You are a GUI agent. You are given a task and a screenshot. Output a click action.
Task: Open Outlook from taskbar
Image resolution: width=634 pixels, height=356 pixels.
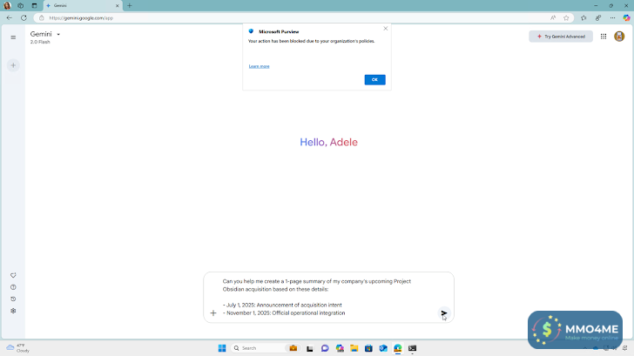tap(383, 348)
